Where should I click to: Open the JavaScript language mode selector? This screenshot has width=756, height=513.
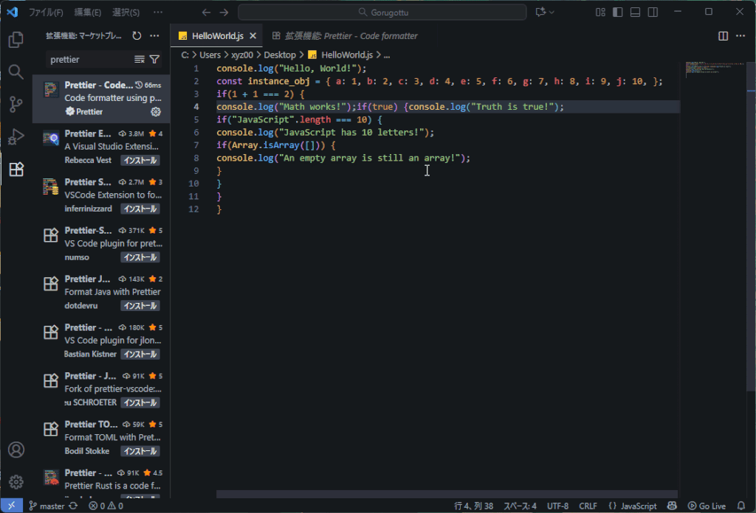[x=633, y=506]
